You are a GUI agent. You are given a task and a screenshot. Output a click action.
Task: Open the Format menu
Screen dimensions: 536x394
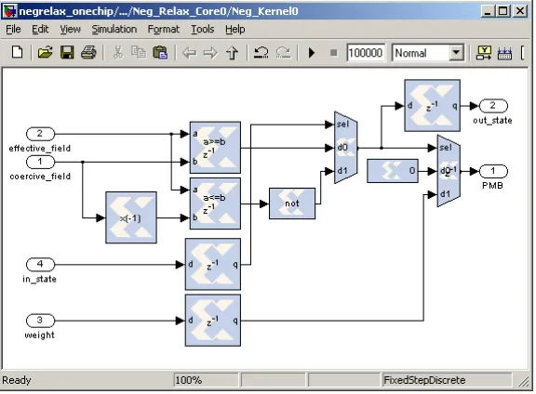[x=164, y=30]
